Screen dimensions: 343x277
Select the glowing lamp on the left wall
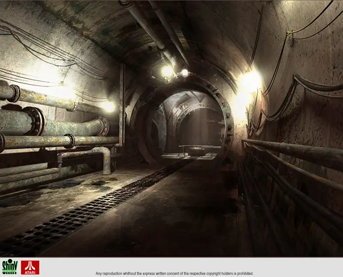pos(109,107)
